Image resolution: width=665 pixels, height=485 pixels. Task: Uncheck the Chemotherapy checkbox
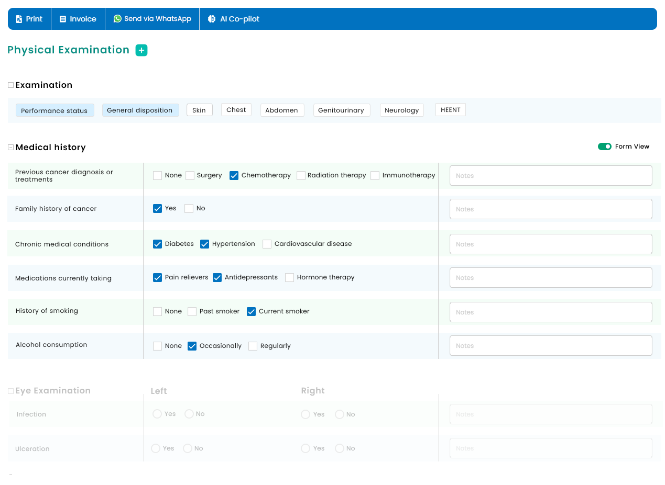[234, 175]
